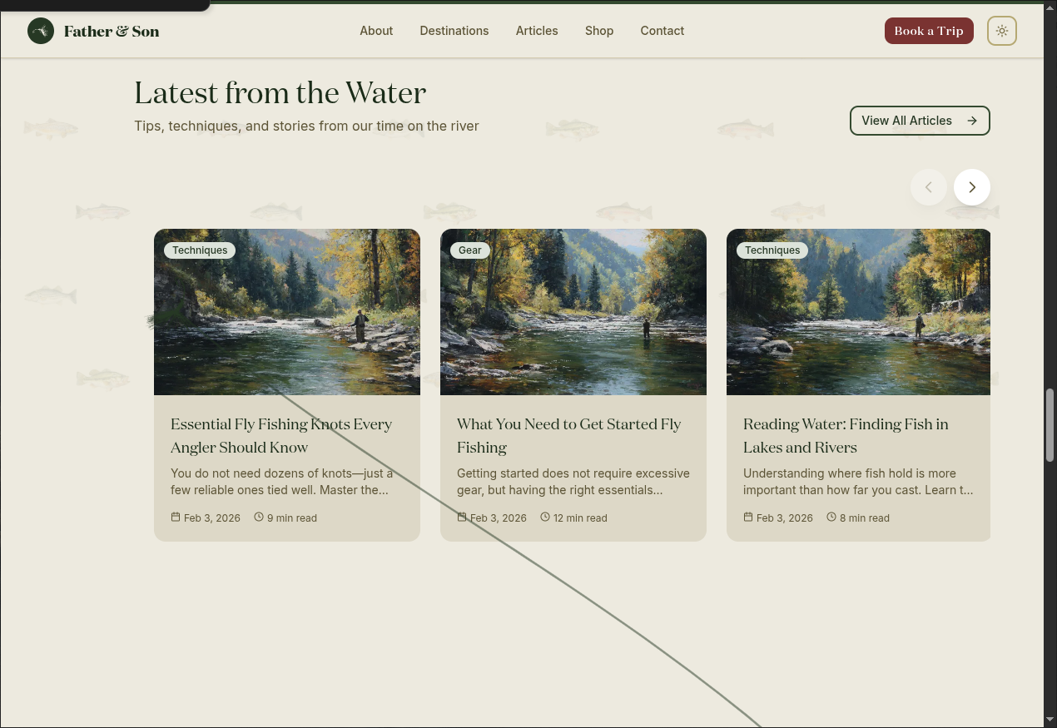This screenshot has height=728, width=1057.
Task: Click arrow icon in View All Articles
Action: coord(972,121)
